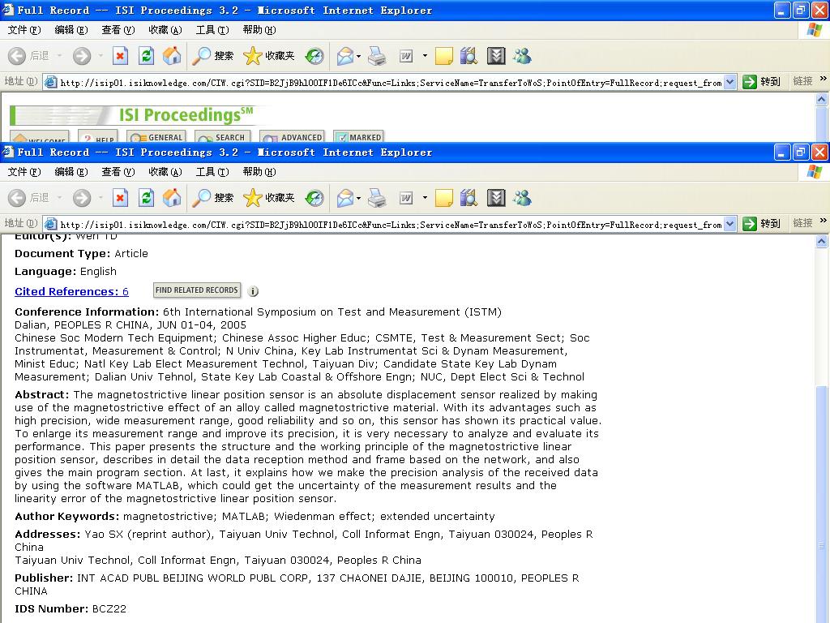The height and width of the screenshot is (623, 830).
Task: Open the History icon in the front window toolbar
Action: (314, 198)
